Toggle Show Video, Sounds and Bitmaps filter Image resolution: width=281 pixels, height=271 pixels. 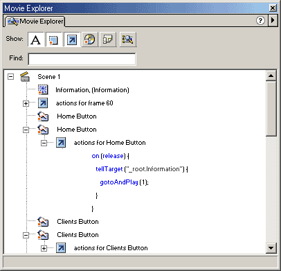(90, 40)
